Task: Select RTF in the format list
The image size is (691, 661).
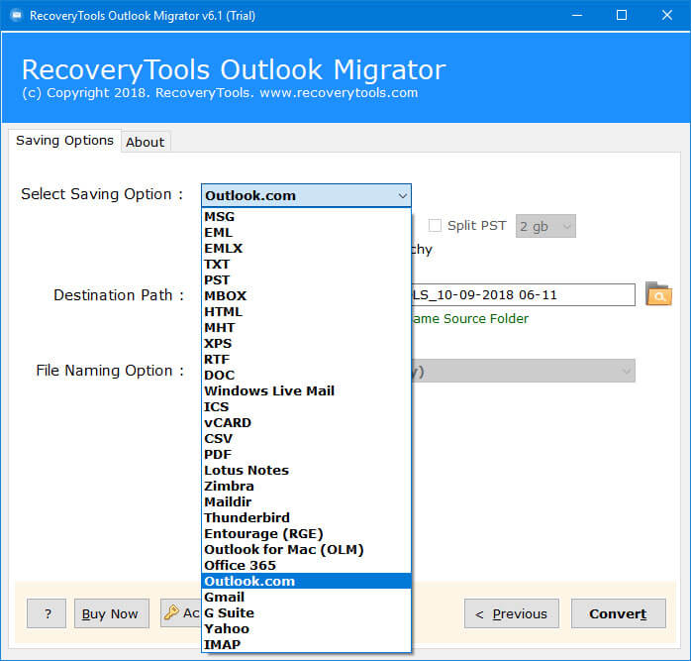Action: (x=306, y=360)
